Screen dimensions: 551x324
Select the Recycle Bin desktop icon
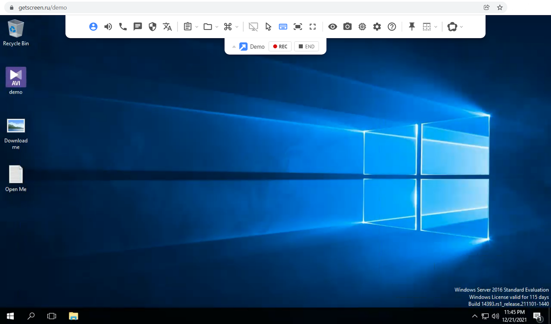point(16,33)
